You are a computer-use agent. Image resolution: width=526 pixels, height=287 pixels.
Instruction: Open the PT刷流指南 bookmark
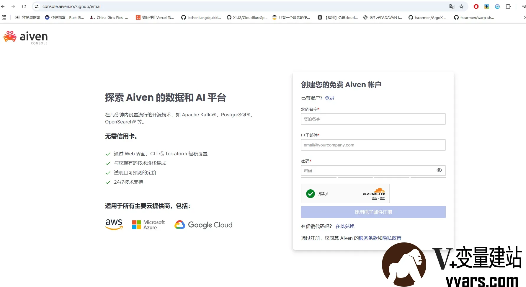pyautogui.click(x=27, y=17)
